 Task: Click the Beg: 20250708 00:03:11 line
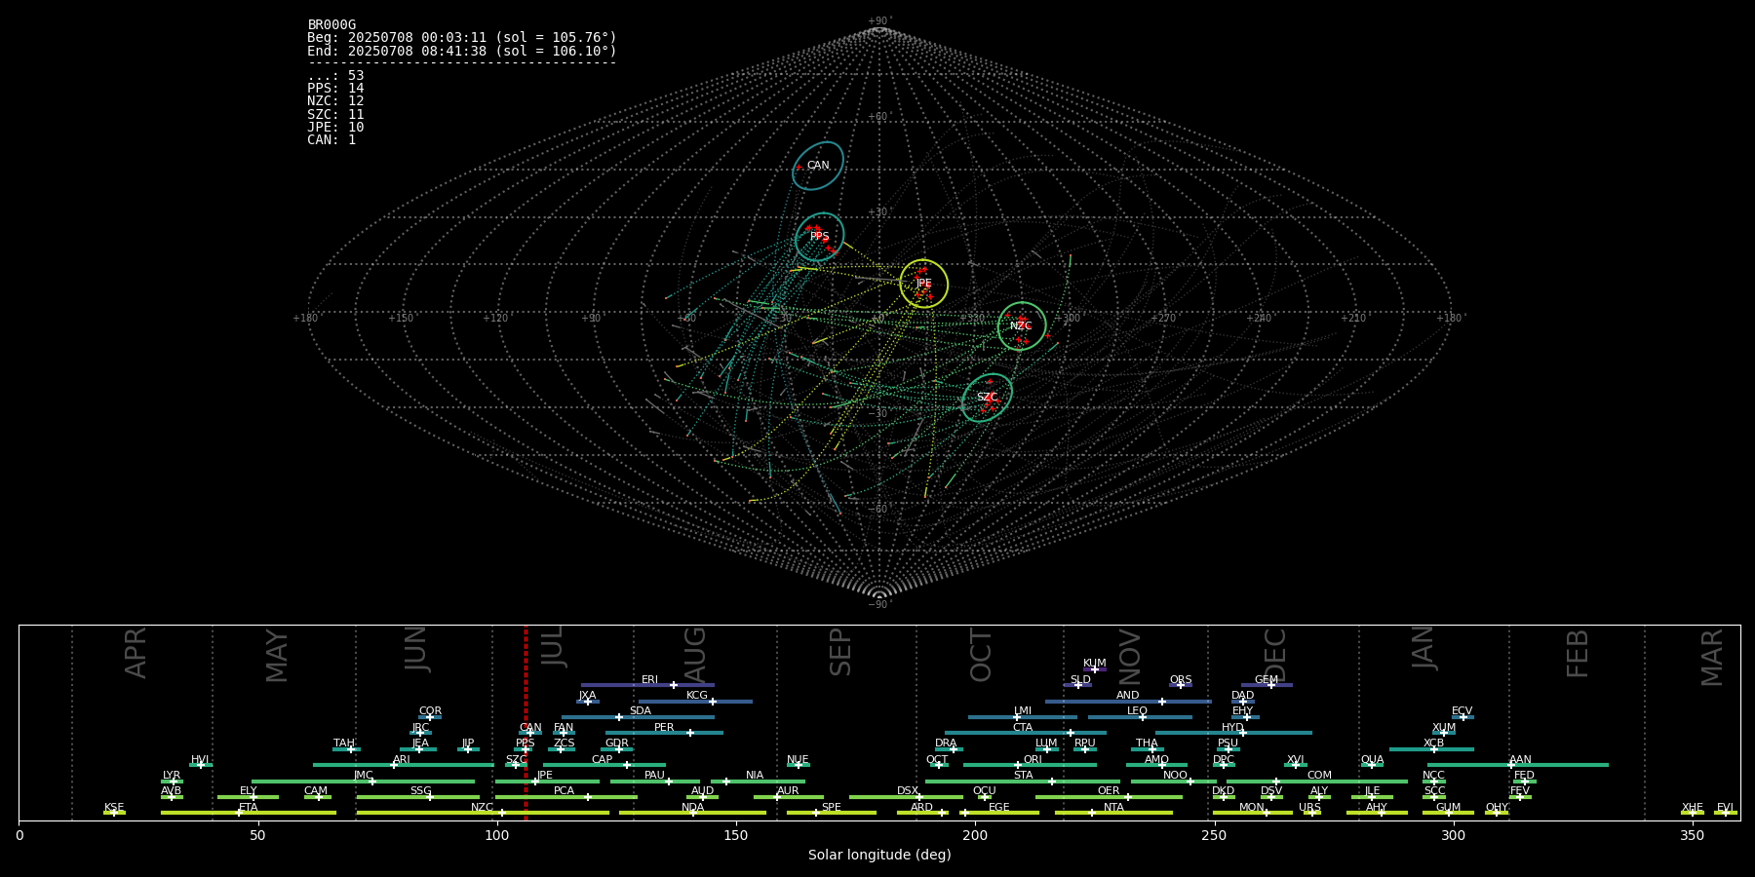(462, 38)
